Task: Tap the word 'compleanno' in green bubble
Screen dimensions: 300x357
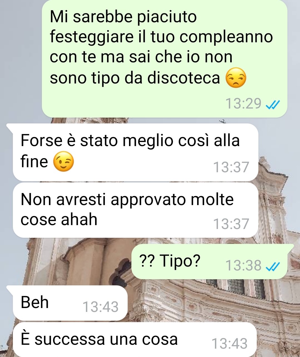Action: (226, 38)
